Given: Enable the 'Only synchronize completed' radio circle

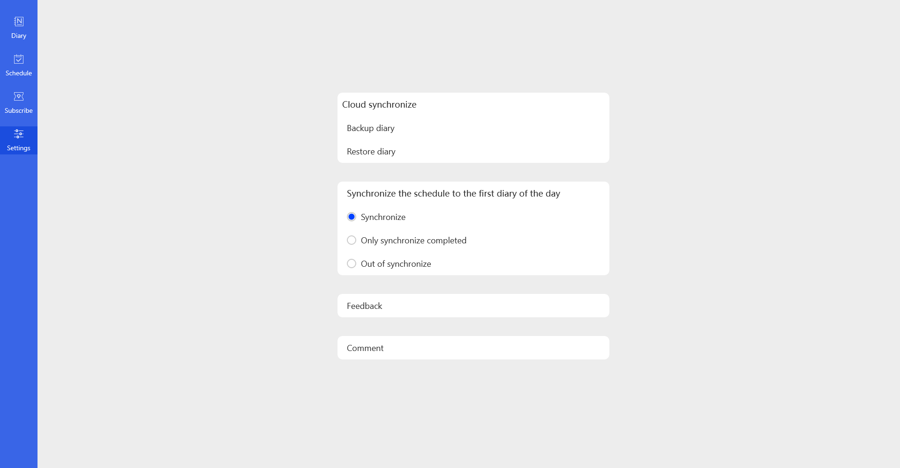Looking at the screenshot, I should (x=352, y=240).
